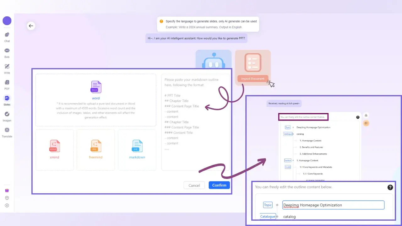Select the Slides tool
This screenshot has height=226, width=402.
pyautogui.click(x=7, y=100)
